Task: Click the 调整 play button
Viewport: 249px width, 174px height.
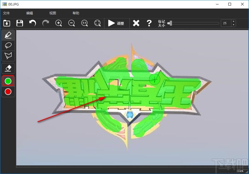Action: (x=116, y=23)
